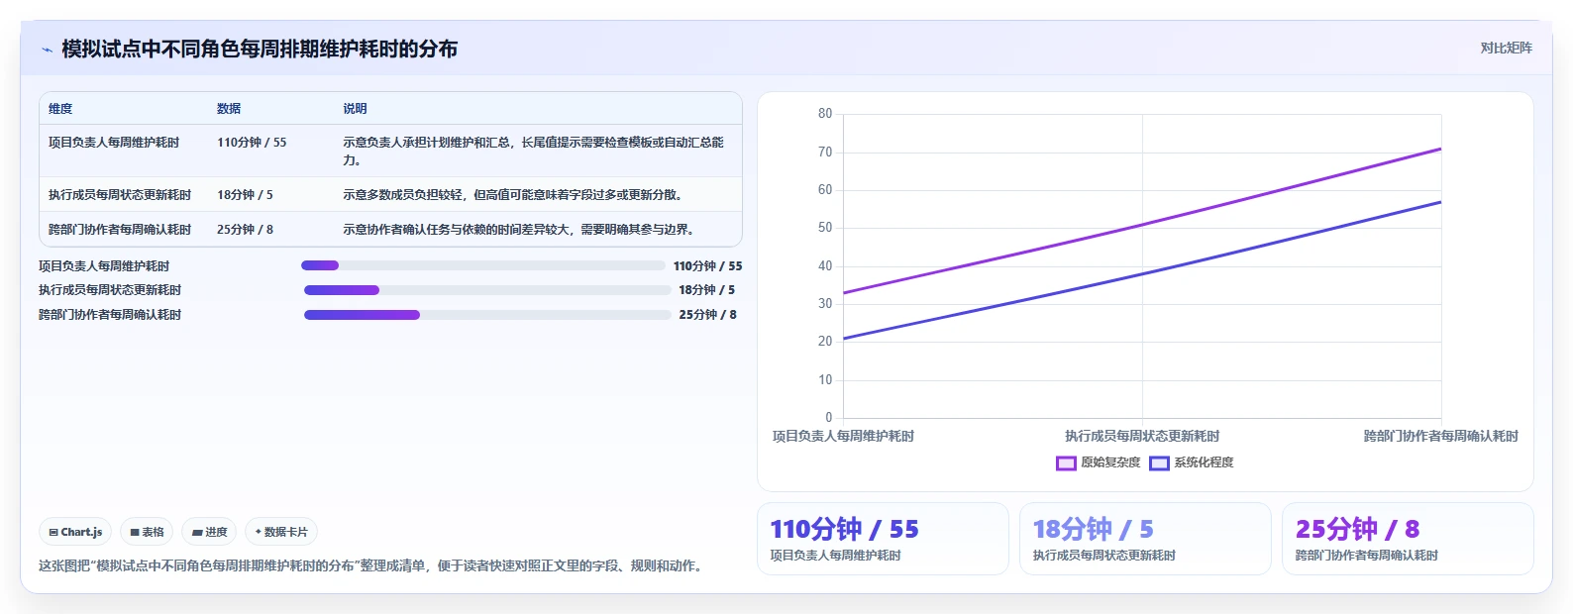Click the blue 系统化程度 chart line
Image resolution: width=1573 pixels, height=614 pixels.
point(1142,272)
